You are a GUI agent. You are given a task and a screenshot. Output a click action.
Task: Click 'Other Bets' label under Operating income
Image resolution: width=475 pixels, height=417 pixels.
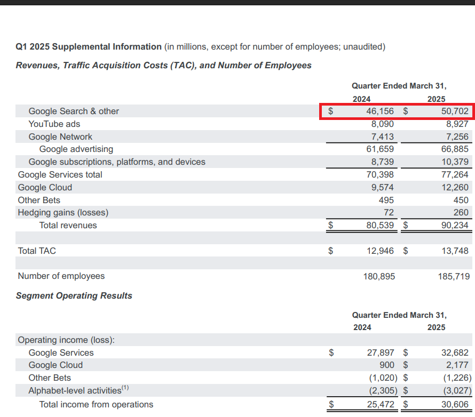50,378
